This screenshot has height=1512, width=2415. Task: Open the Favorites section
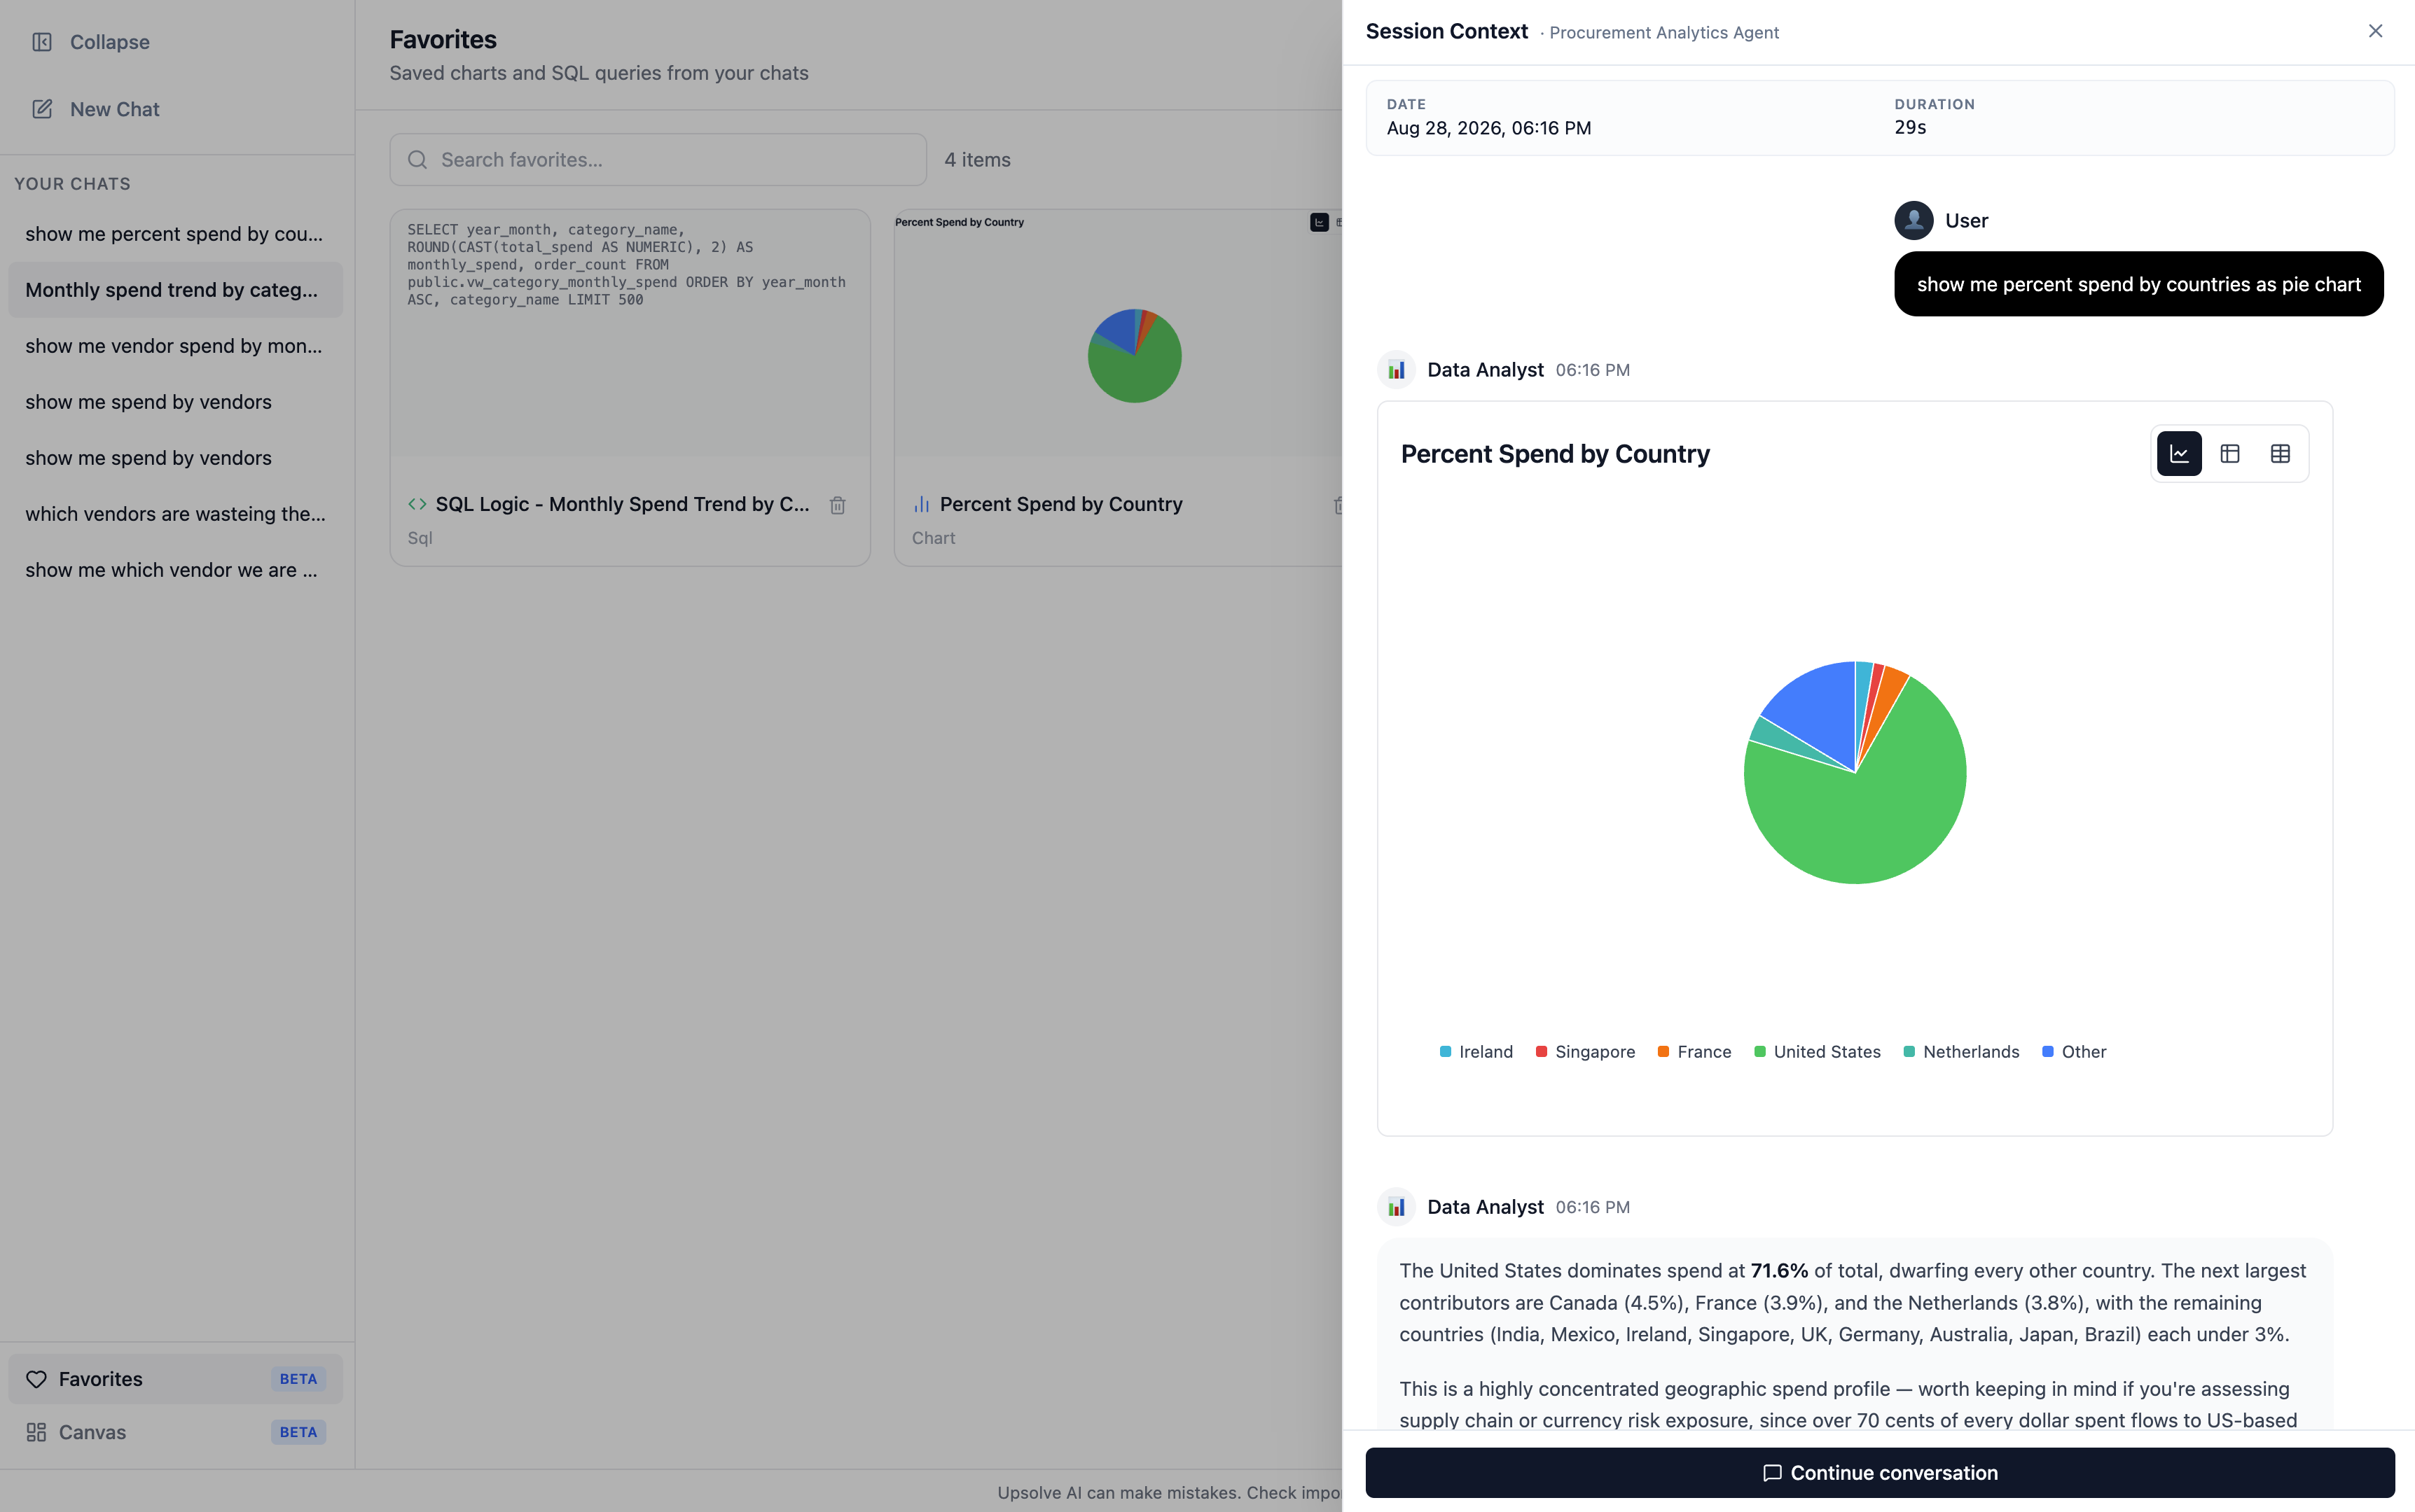175,1379
